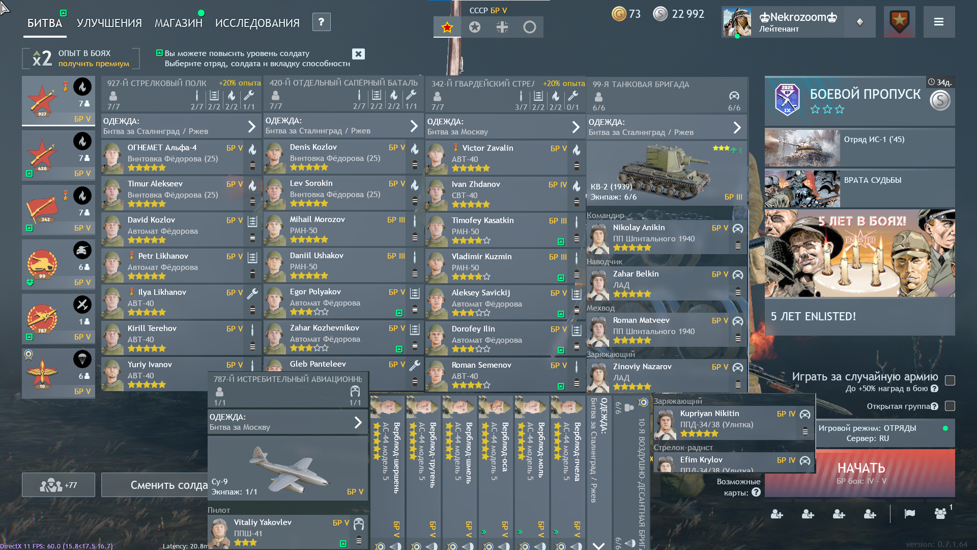This screenshot has width=977, height=550.
Task: Toggle the open group checkbox
Action: tap(950, 406)
